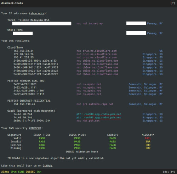The height and width of the screenshot is (174, 177).
Task: Click MLDSA44 Invalid ERR result
Action: click(x=148, y=141)
